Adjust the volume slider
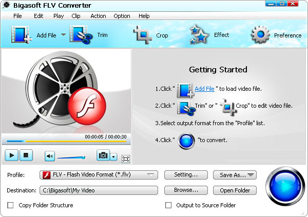Screen dimensions: 308x217 tap(71, 157)
